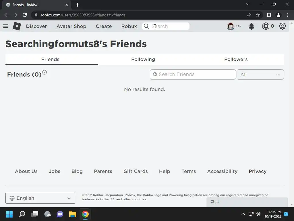Open the avatar profile picture
This screenshot has width=294, height=221.
point(231,26)
